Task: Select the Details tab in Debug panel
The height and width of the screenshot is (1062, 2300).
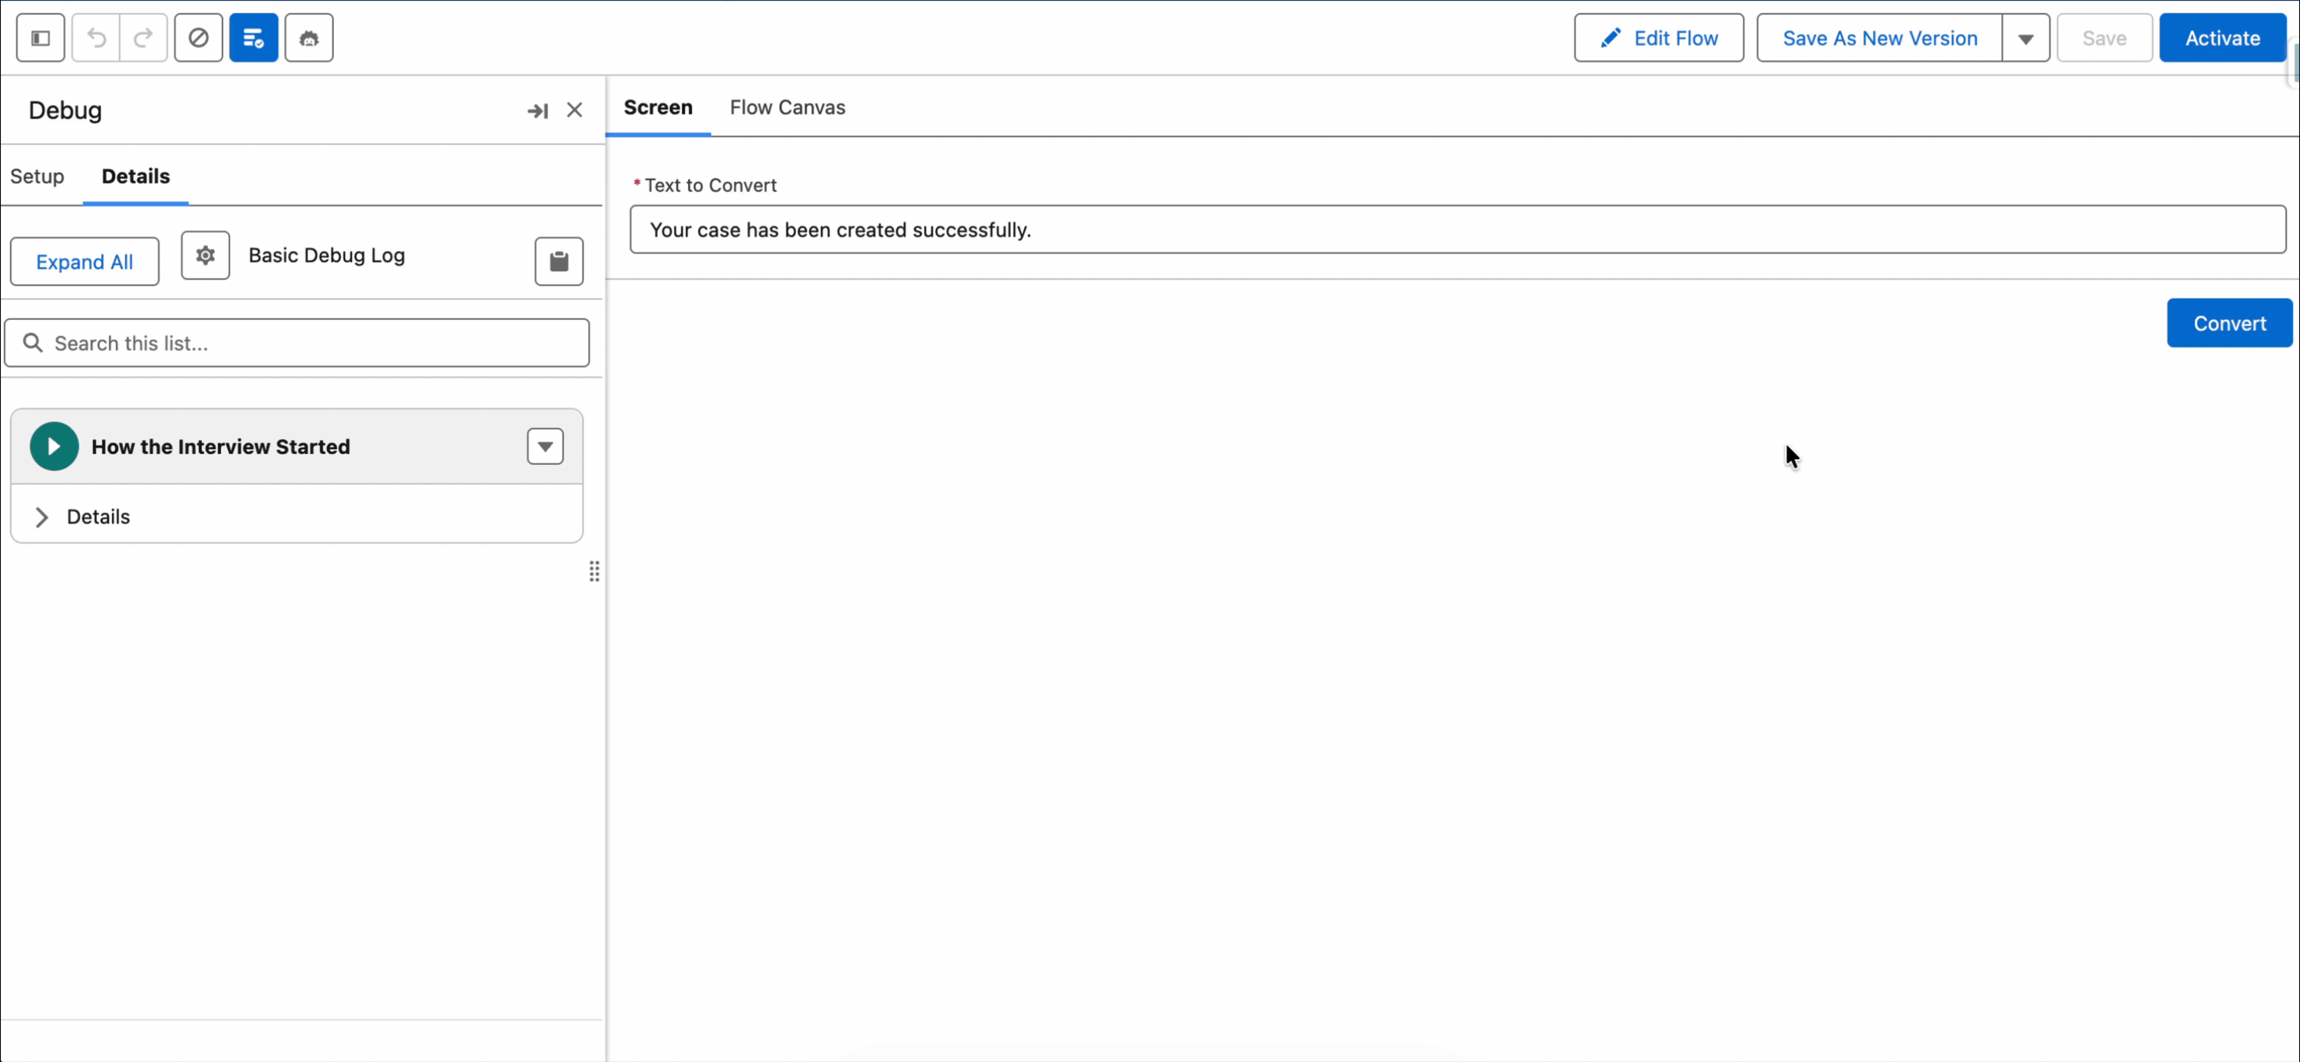Action: tap(136, 176)
